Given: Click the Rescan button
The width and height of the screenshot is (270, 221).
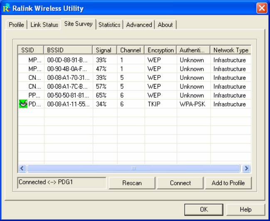Looking at the screenshot, I should point(132,183).
